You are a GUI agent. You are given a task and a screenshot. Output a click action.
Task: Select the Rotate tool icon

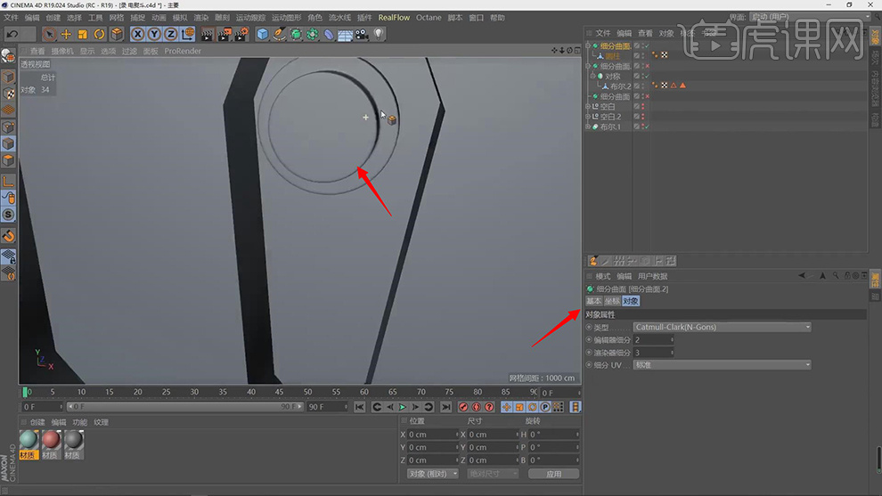pos(100,34)
